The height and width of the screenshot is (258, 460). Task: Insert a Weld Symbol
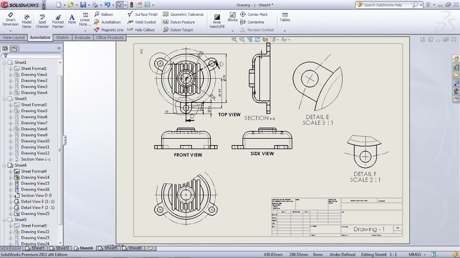141,22
